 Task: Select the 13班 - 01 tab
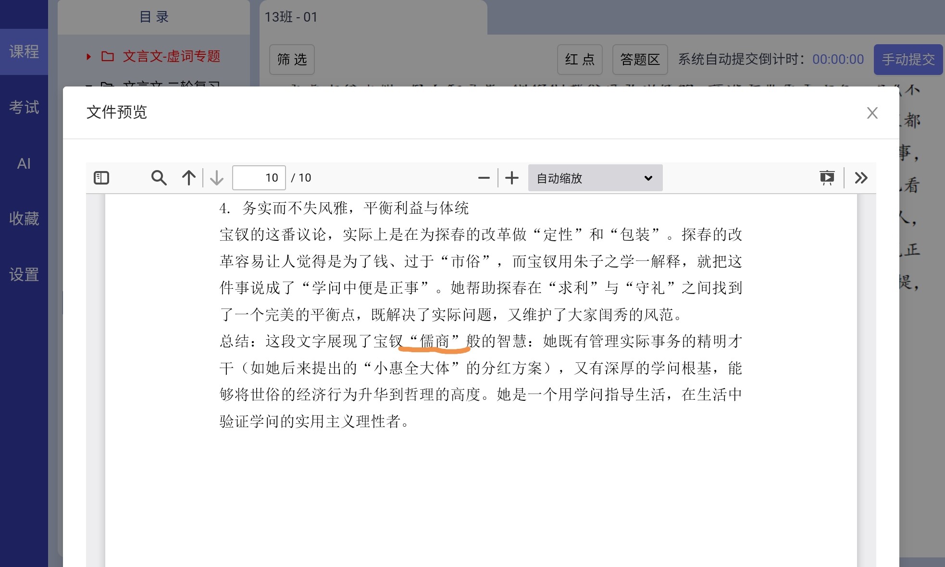click(x=291, y=17)
